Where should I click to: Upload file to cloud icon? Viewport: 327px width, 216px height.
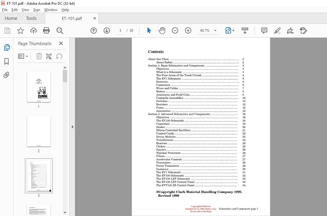click(33, 31)
